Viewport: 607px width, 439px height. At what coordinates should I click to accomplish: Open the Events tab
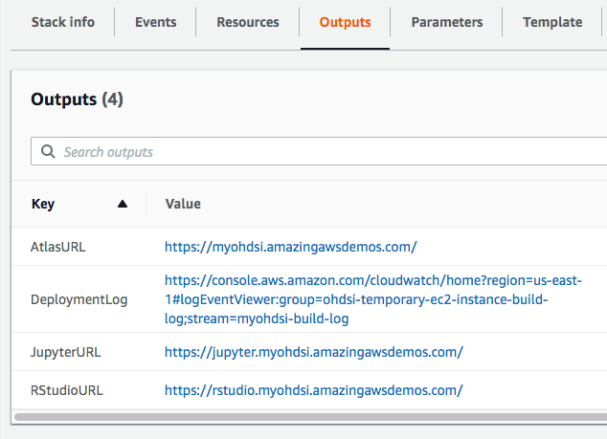coord(155,22)
